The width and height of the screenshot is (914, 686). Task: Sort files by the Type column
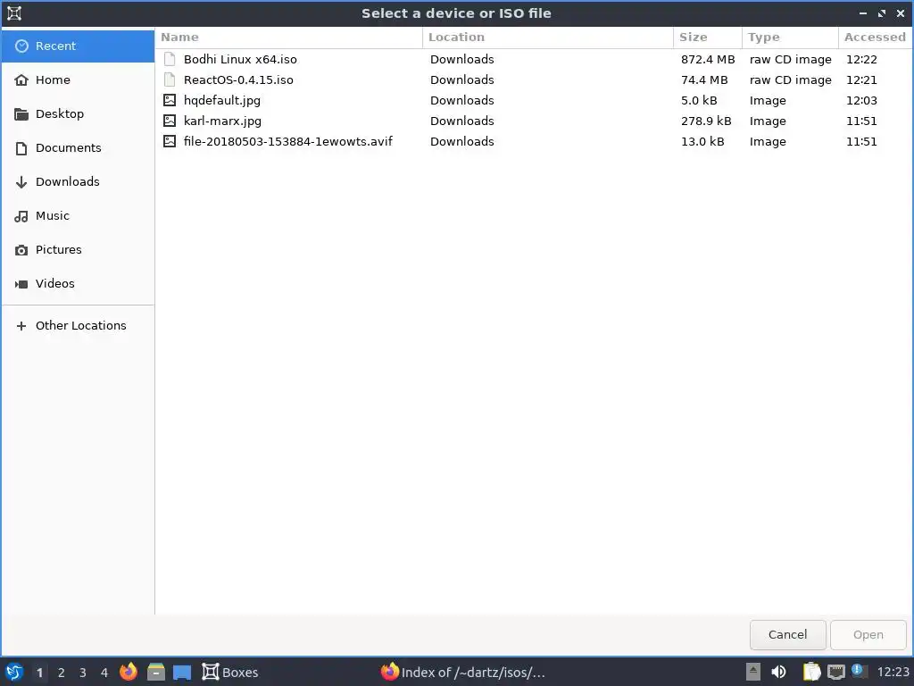tap(790, 38)
